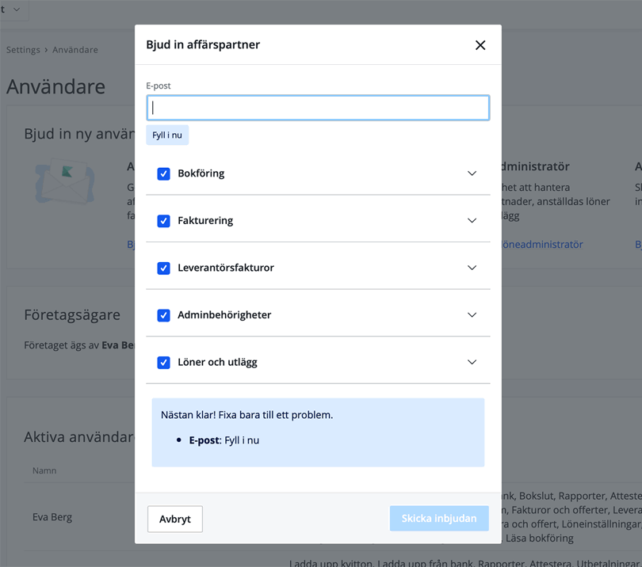642x567 pixels.
Task: Click the E-post input field
Action: tap(318, 108)
